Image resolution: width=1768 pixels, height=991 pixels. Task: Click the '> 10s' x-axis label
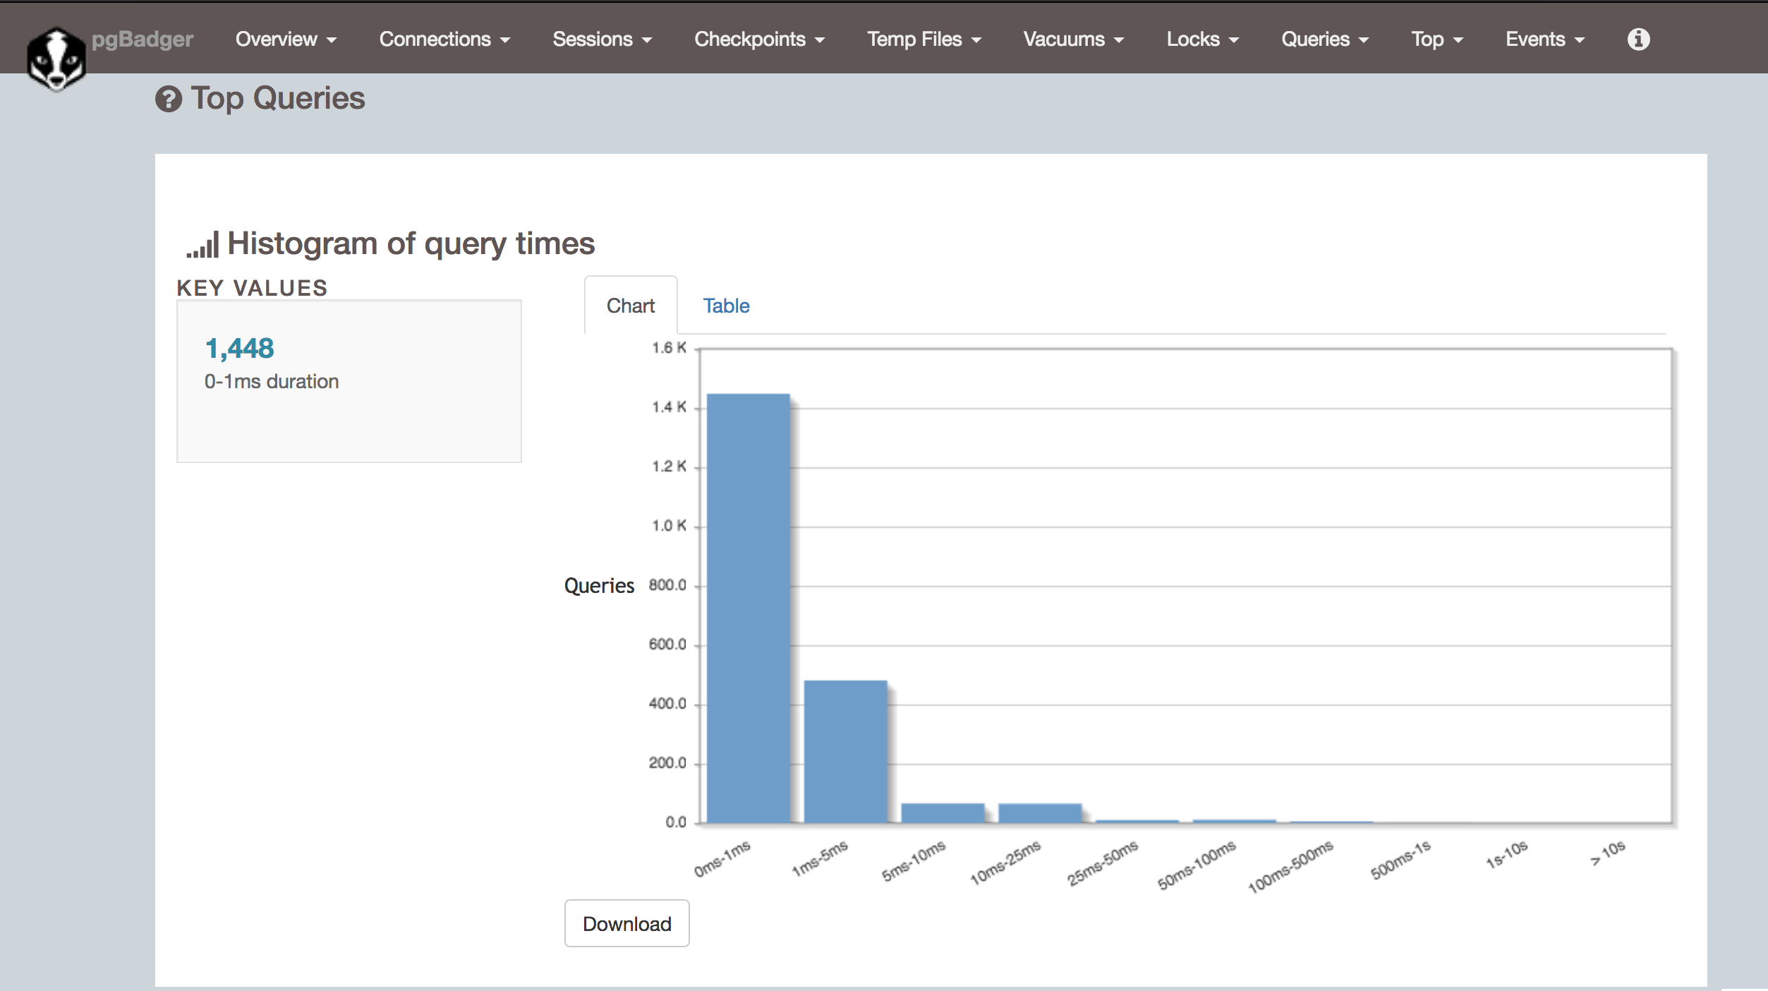[1608, 853]
